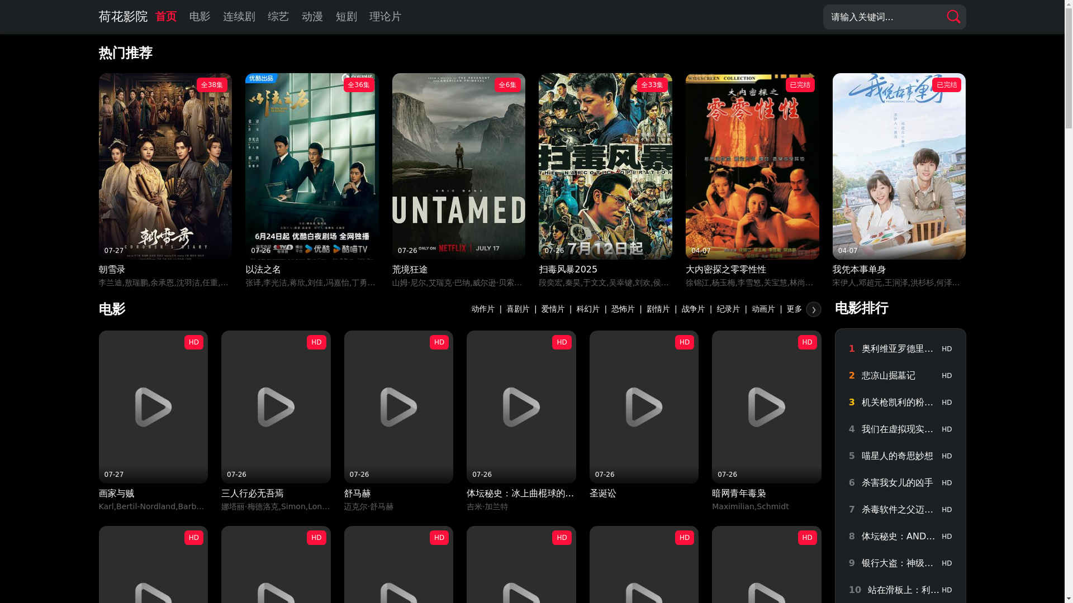Screen dimensions: 1073x603
Task: Click the 朝雪录 title link
Action: 112,270
